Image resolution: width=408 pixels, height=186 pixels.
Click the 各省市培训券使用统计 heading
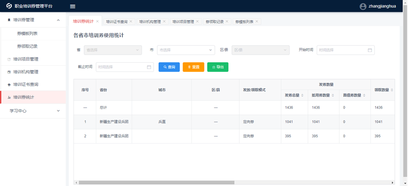coord(98,35)
